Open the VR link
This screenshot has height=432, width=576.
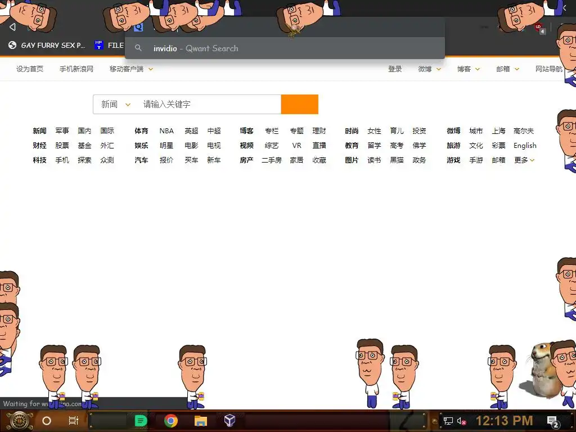296,146
